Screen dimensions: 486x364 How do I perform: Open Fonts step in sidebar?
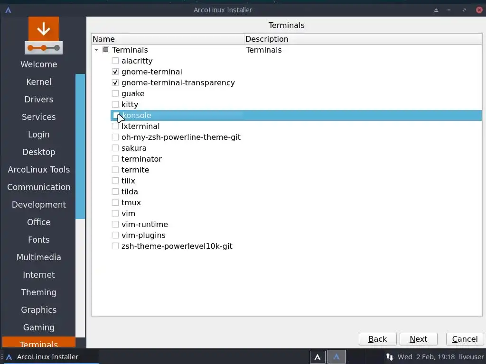pyautogui.click(x=39, y=239)
